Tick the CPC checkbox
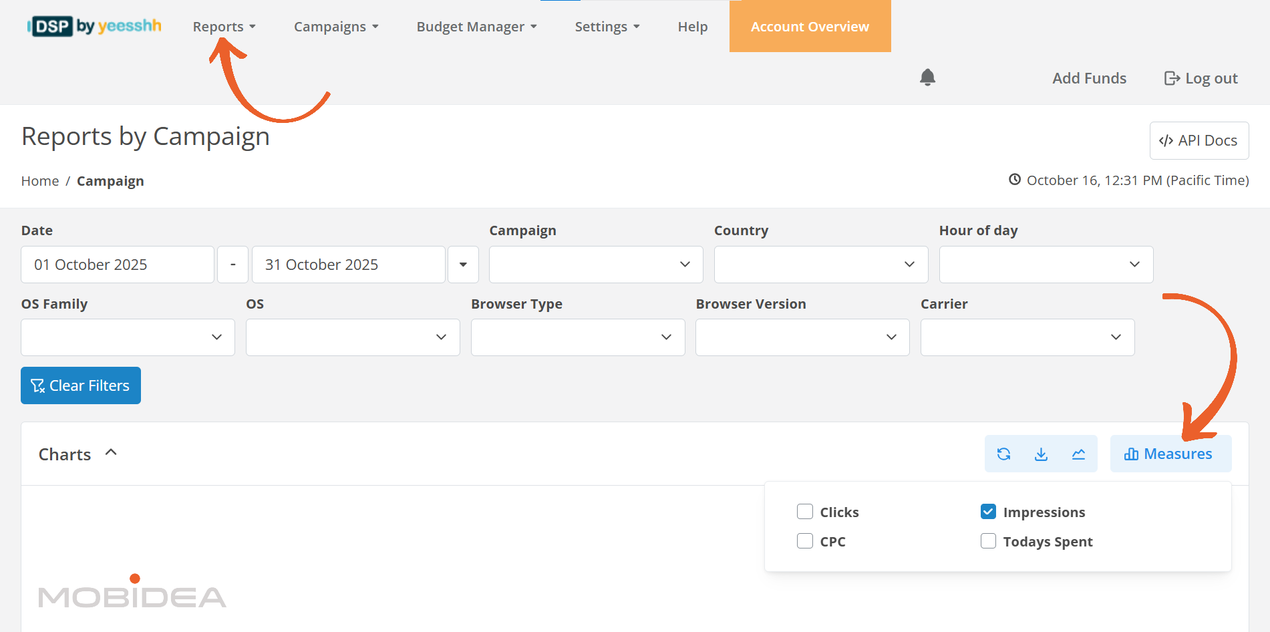Image resolution: width=1270 pixels, height=632 pixels. pos(805,541)
